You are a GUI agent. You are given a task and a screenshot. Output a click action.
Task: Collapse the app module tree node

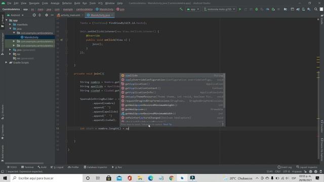click(7, 20)
